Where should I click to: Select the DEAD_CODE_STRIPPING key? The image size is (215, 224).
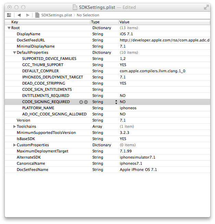pyautogui.click(x=43, y=83)
